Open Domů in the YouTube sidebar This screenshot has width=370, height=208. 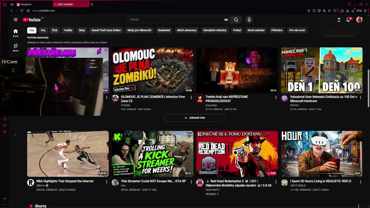coord(16,33)
